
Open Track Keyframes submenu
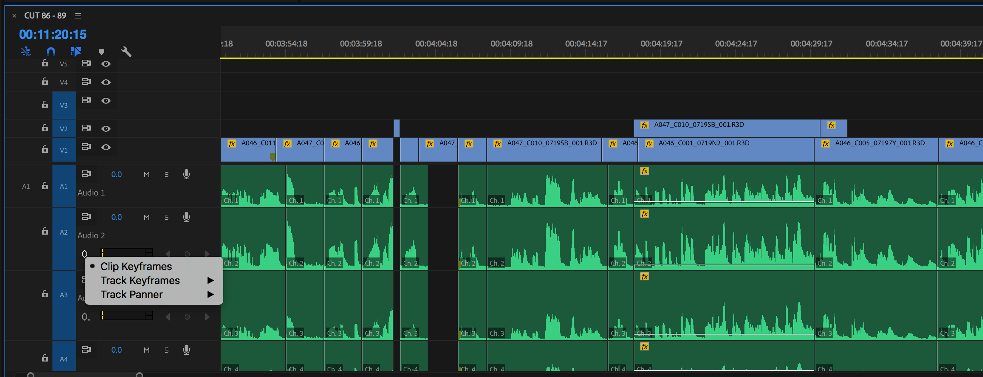[x=154, y=280]
